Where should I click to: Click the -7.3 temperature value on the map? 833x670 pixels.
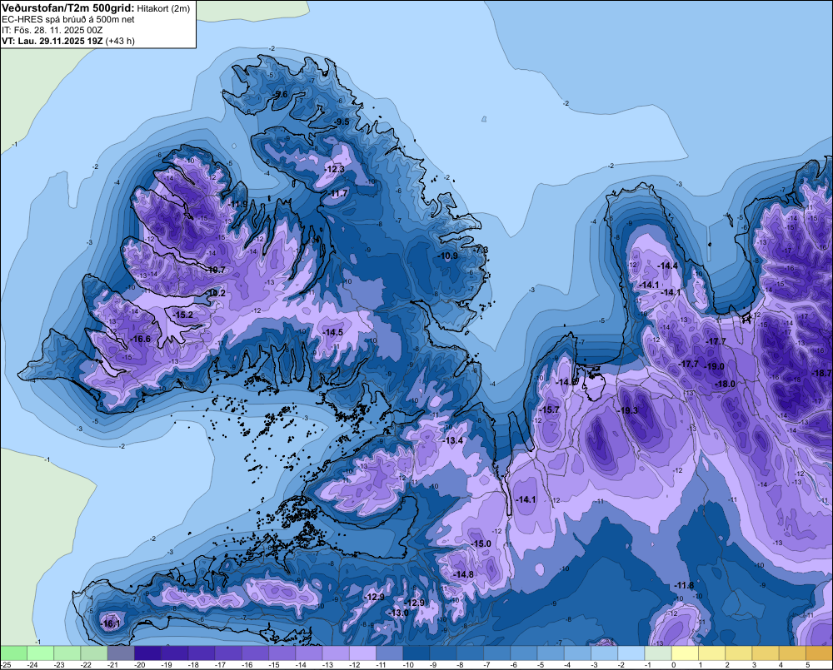481,250
